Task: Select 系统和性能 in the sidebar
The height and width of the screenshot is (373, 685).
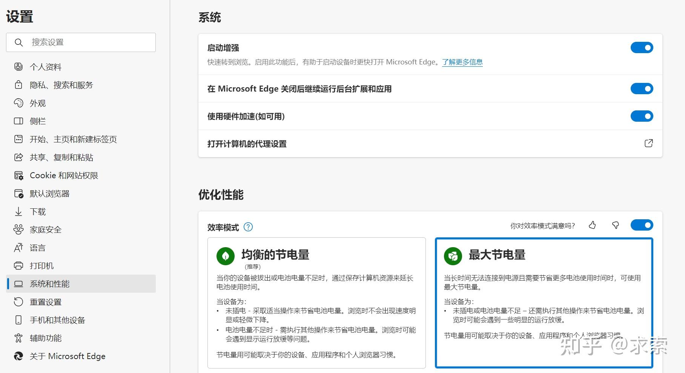Action: pyautogui.click(x=81, y=284)
